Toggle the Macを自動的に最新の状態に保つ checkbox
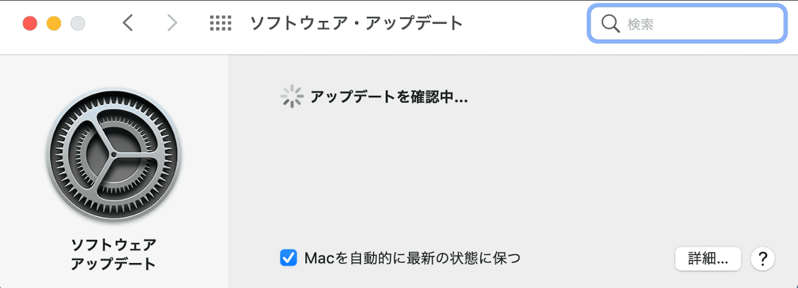This screenshot has height=288, width=798. coord(288,258)
